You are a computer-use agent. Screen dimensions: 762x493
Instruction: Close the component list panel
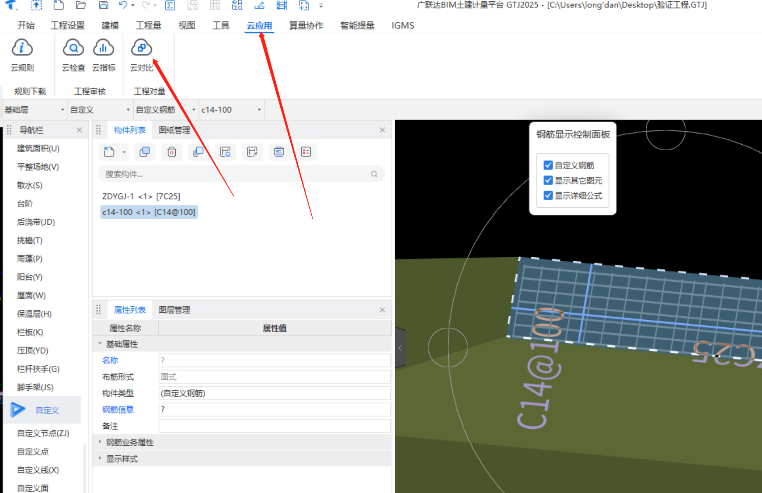coord(382,130)
